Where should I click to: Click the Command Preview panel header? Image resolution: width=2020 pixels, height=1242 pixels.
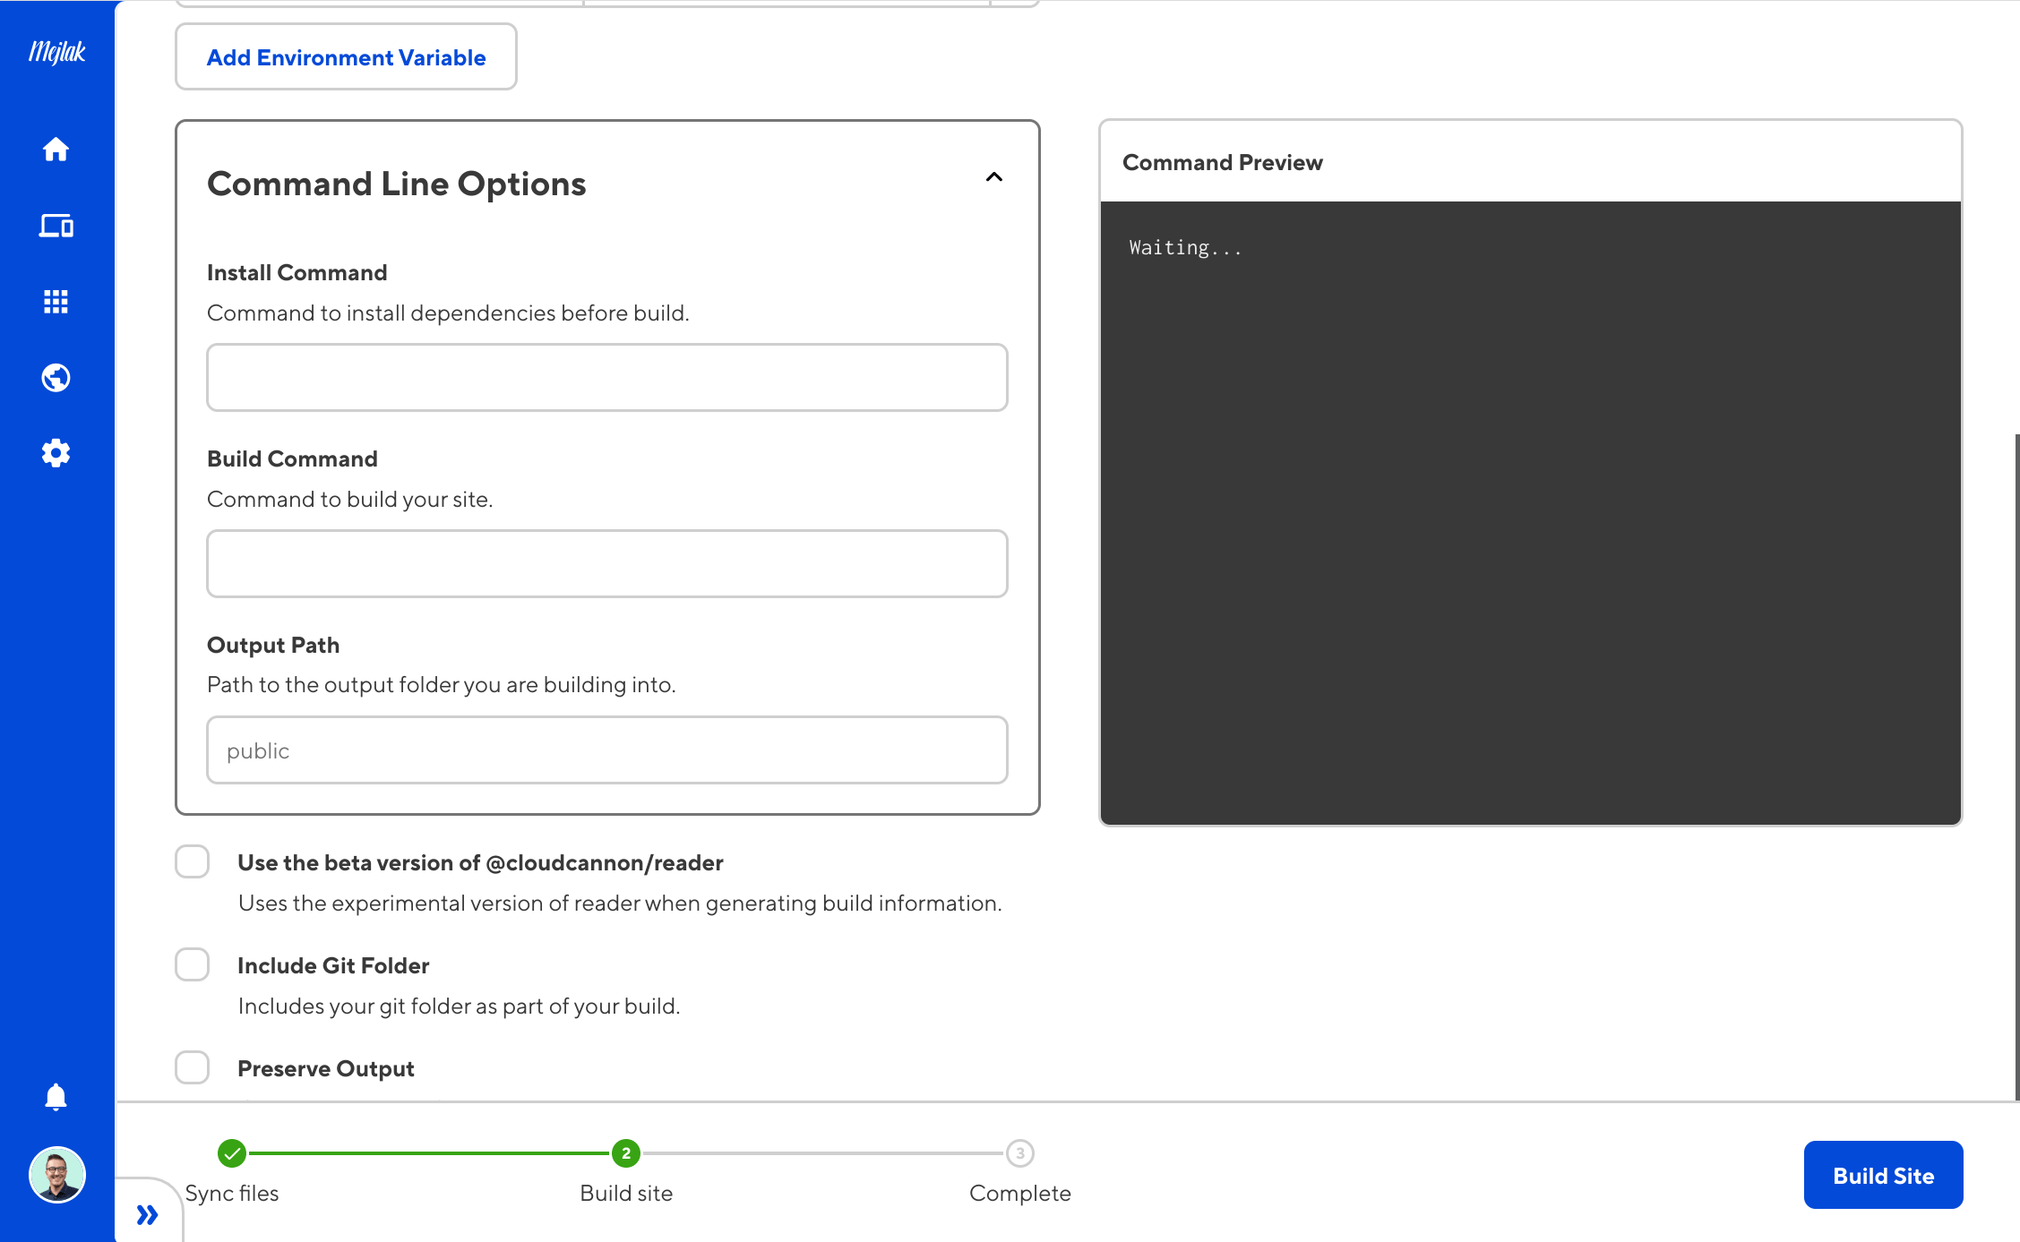[1223, 162]
